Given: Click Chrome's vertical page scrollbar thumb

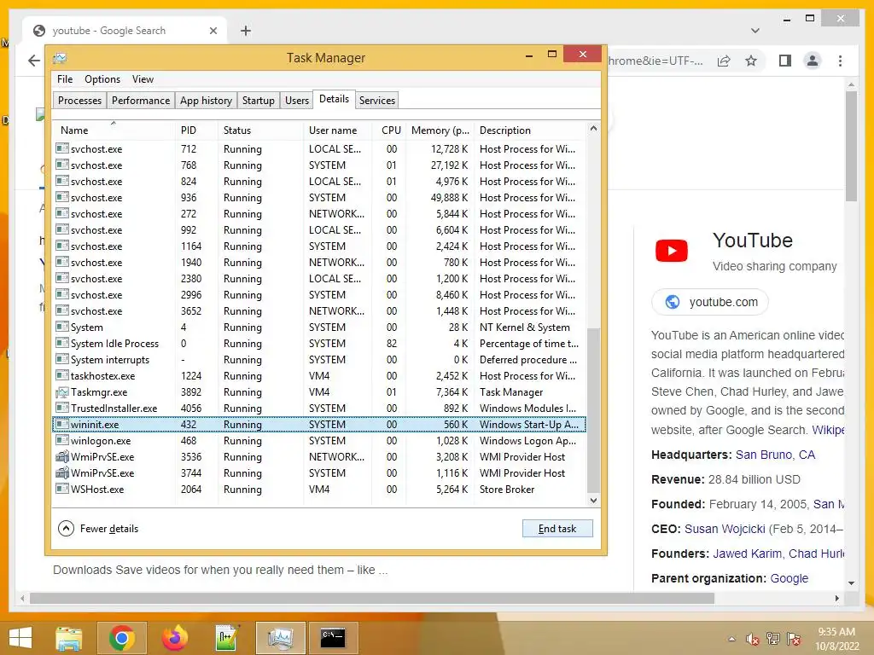Looking at the screenshot, I should point(851,147).
